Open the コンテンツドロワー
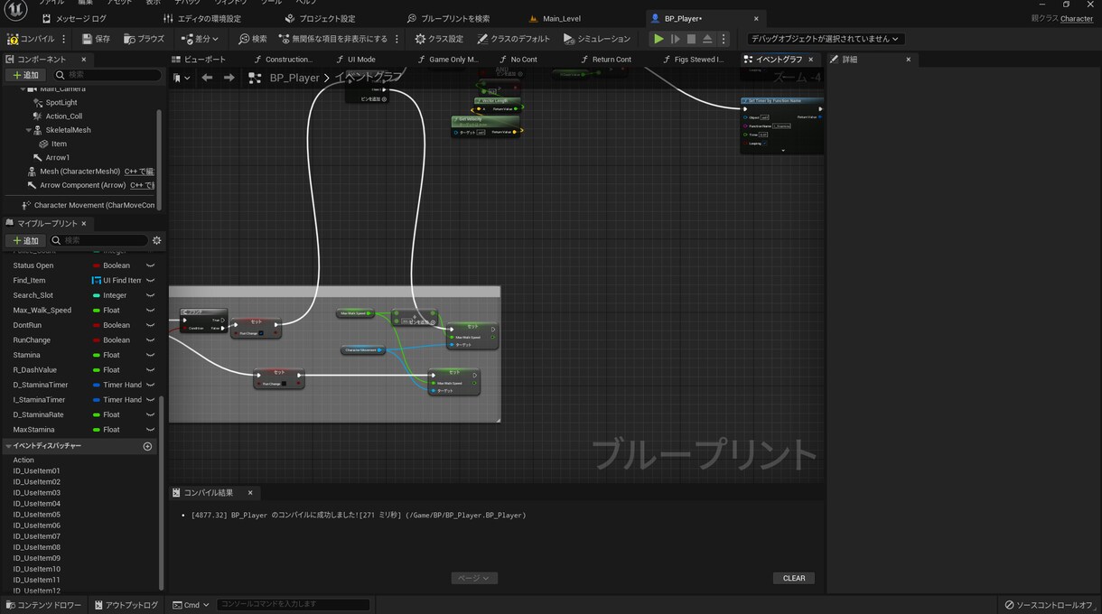This screenshot has width=1102, height=614. point(43,605)
